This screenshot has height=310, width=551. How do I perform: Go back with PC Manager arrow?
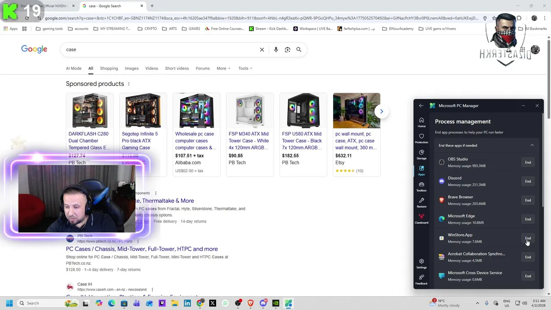(421, 105)
